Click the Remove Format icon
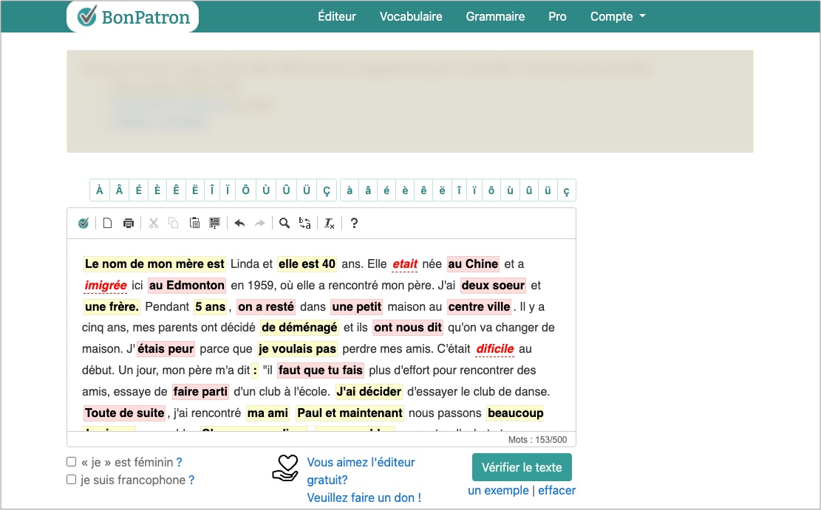Image resolution: width=821 pixels, height=510 pixels. [x=330, y=224]
